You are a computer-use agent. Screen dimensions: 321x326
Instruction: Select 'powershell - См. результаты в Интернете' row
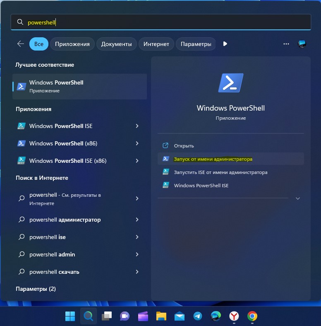click(x=80, y=199)
